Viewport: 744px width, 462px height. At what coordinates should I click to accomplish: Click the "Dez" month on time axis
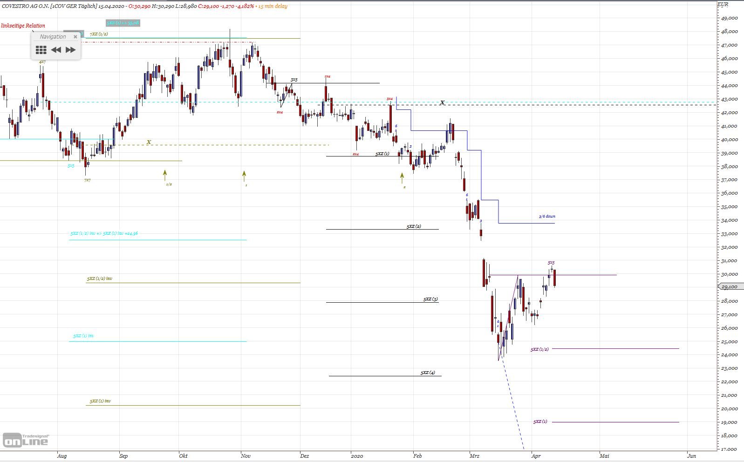click(305, 456)
